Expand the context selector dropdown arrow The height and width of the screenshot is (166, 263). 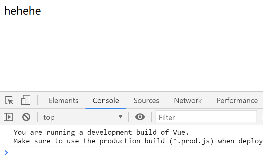(121, 117)
